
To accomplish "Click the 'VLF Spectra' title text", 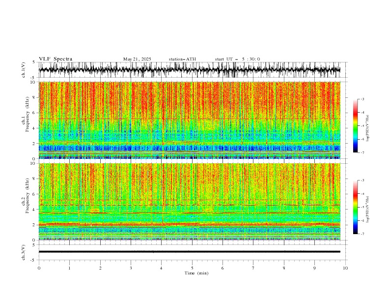I will tap(56, 59).
